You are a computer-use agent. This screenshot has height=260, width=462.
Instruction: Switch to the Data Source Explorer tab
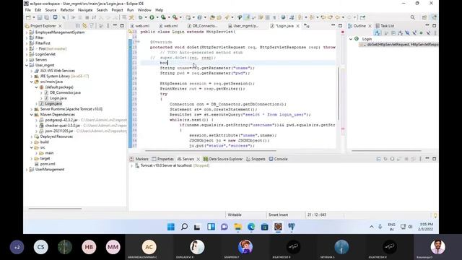click(x=223, y=159)
